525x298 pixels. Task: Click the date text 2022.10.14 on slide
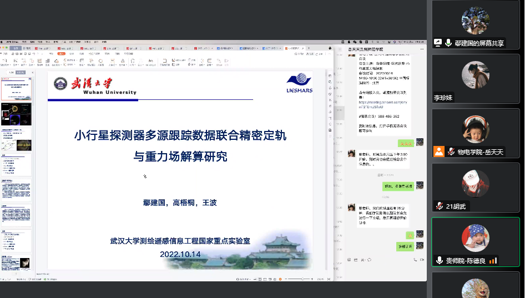click(180, 254)
